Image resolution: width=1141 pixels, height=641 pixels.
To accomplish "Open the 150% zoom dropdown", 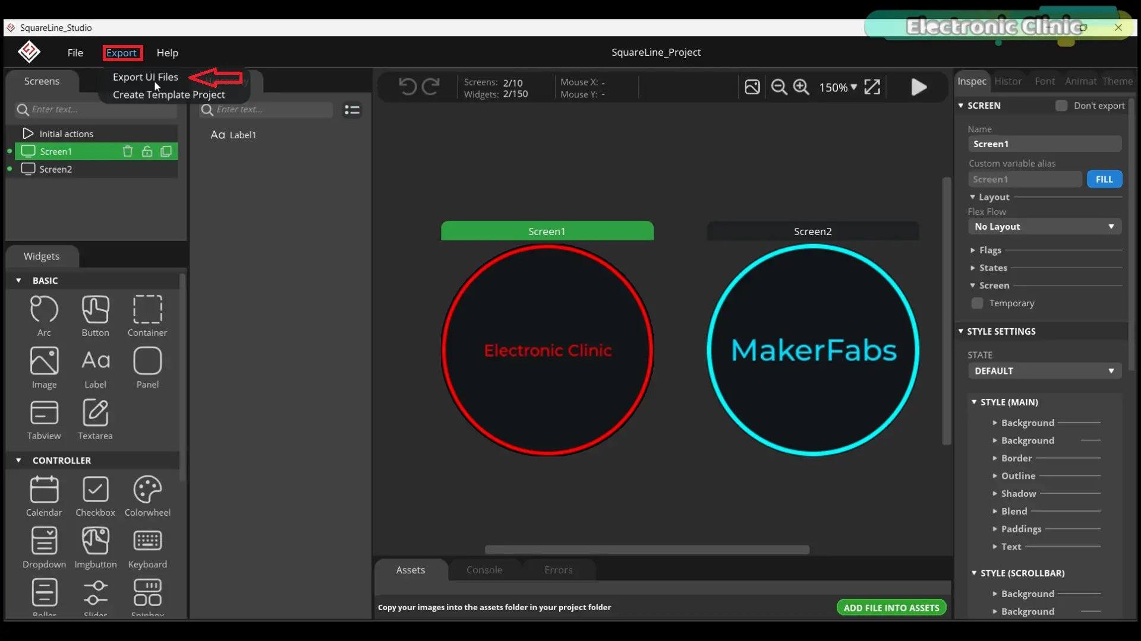I will click(838, 87).
